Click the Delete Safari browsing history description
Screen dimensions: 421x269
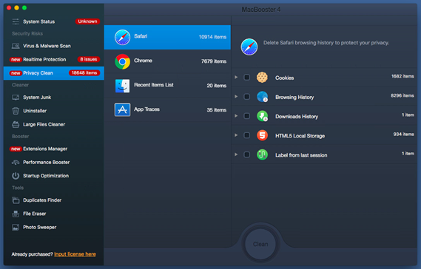(326, 43)
